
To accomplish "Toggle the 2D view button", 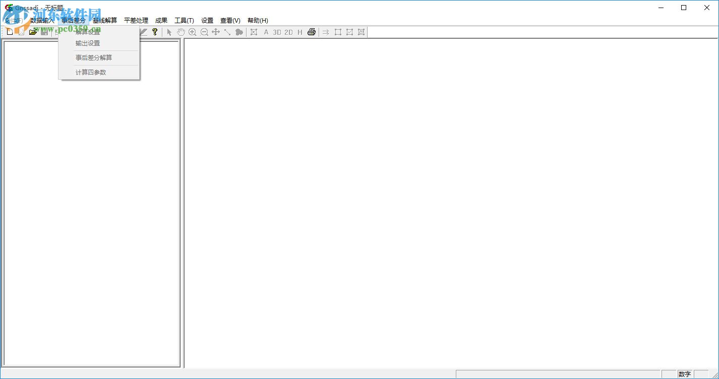I will (x=288, y=32).
